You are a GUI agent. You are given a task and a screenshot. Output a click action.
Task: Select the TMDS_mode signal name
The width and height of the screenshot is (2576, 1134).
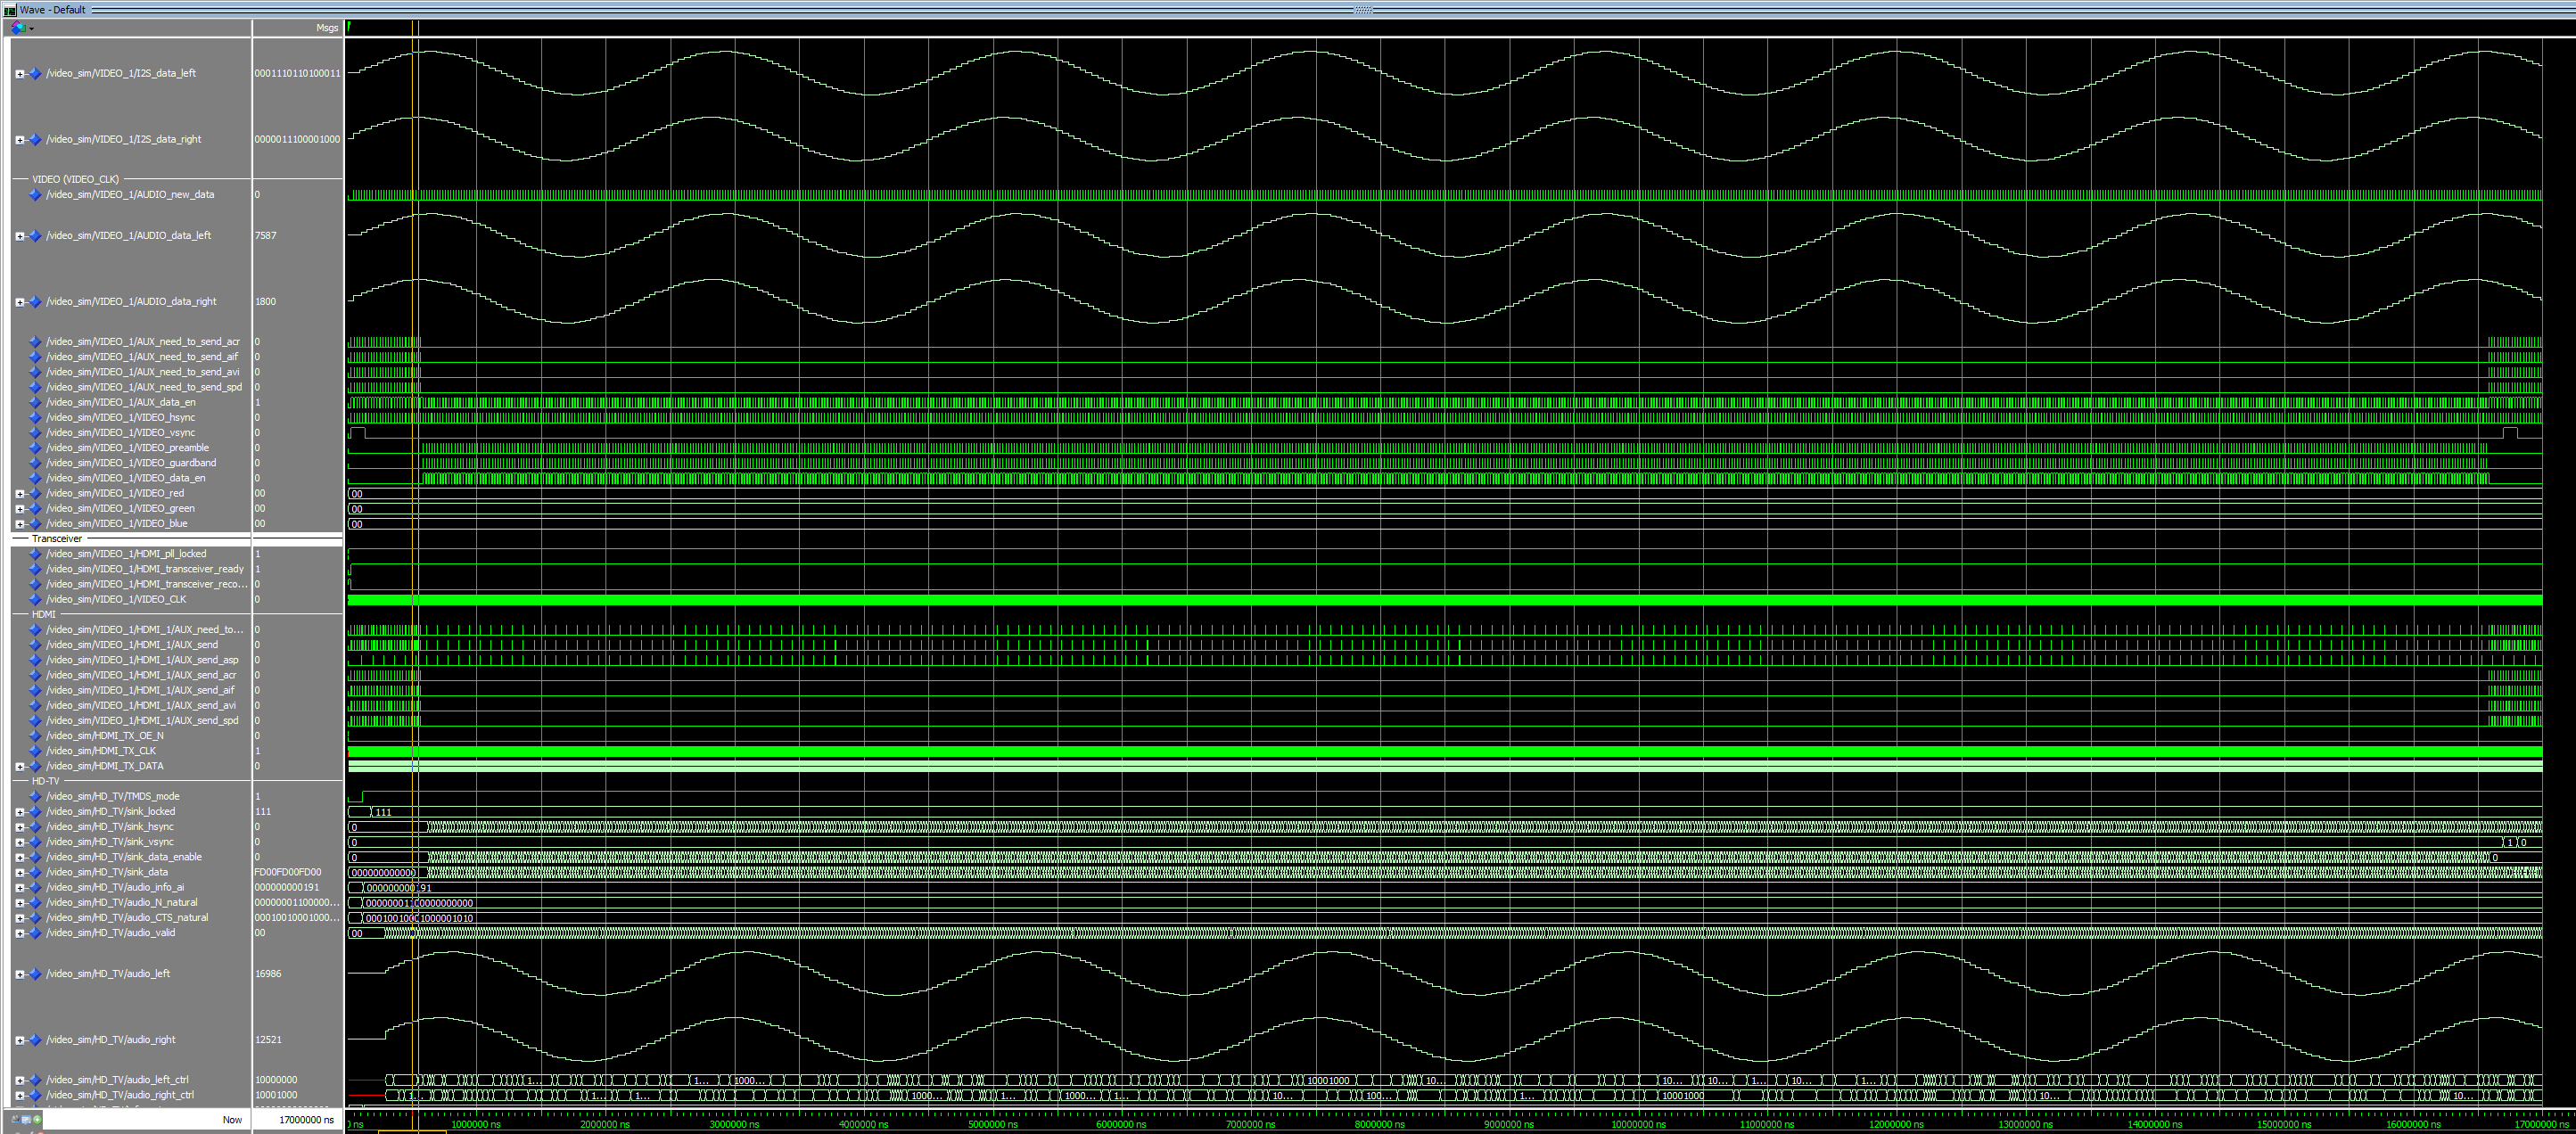tap(112, 797)
